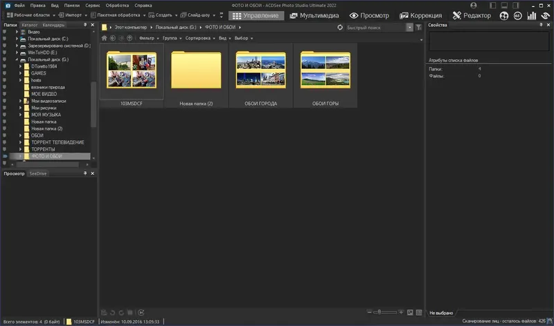Toggle the right panel layout icon
Viewport: 554px width, 326px height.
pyautogui.click(x=516, y=6)
